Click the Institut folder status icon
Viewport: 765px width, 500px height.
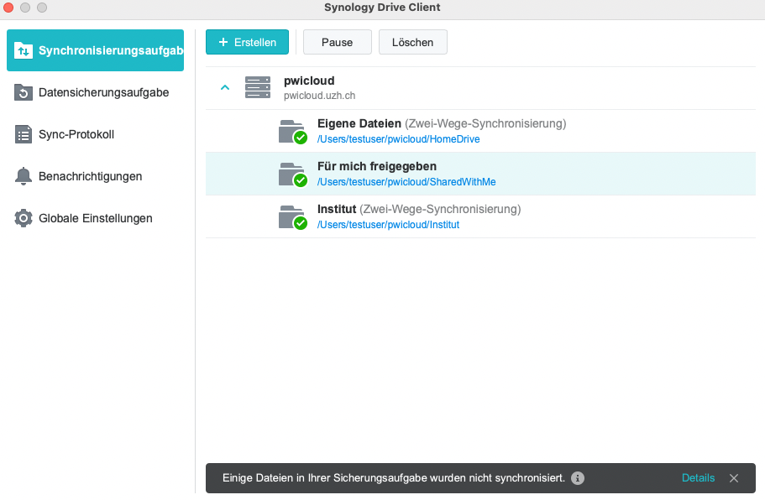click(x=293, y=217)
